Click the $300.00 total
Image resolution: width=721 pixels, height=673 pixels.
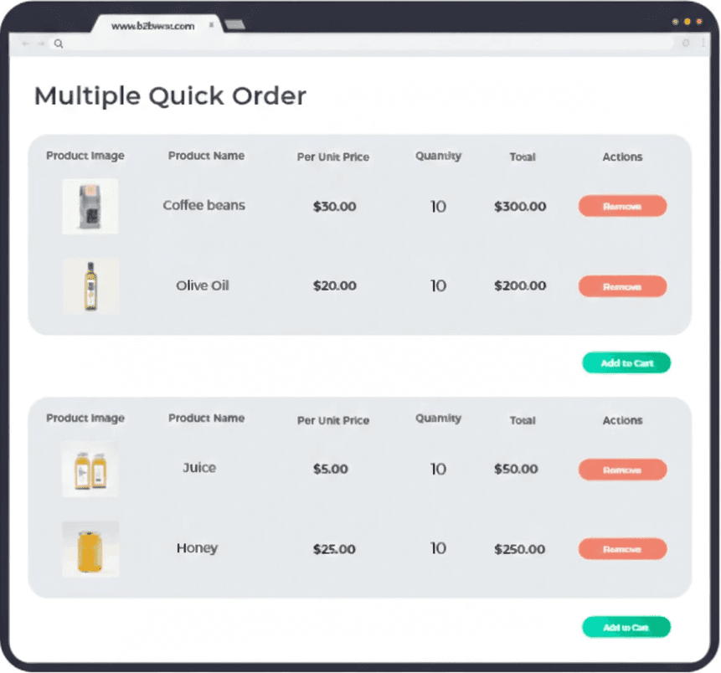tap(520, 207)
